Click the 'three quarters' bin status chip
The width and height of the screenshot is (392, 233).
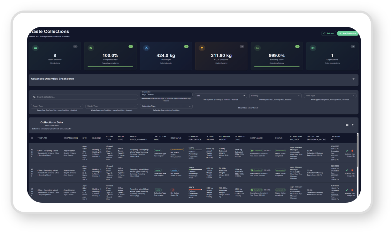[177, 149]
